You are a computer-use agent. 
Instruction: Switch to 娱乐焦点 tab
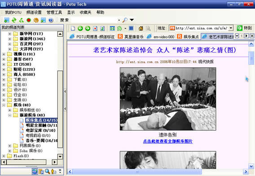188,36
